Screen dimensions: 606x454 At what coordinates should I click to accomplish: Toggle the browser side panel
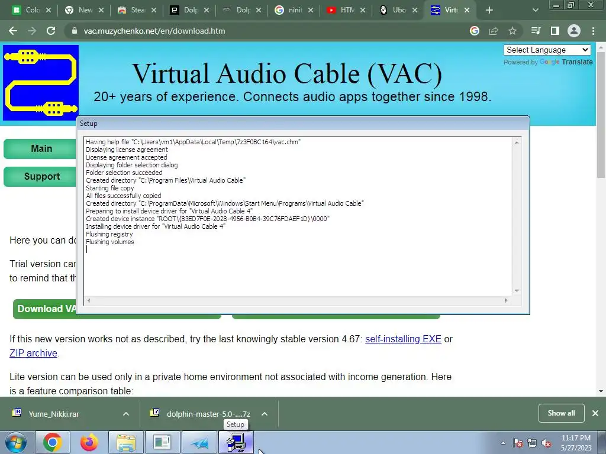point(555,31)
